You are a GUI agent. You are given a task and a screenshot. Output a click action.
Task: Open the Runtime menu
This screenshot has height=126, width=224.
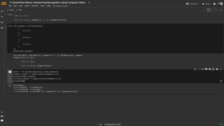[35, 6]
